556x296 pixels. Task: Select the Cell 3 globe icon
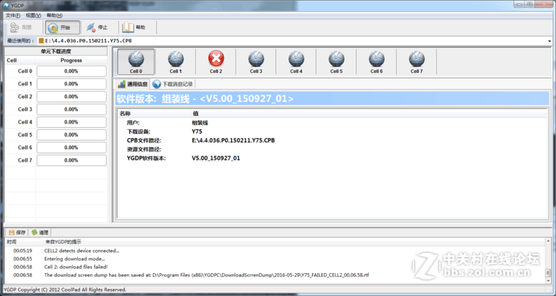coord(256,62)
